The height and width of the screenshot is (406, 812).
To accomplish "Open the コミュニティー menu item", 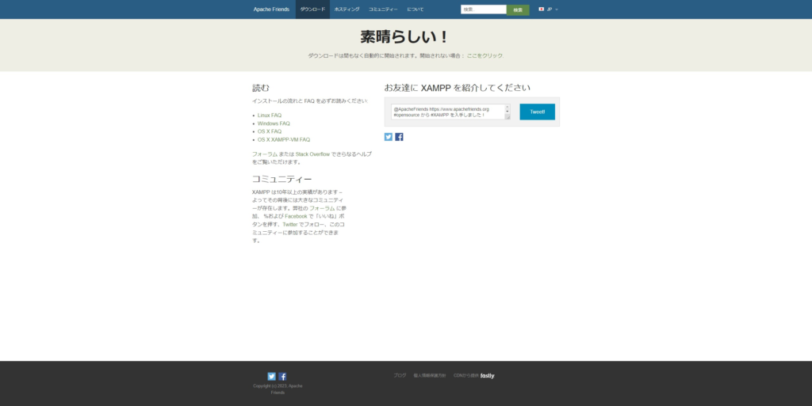I will click(383, 9).
